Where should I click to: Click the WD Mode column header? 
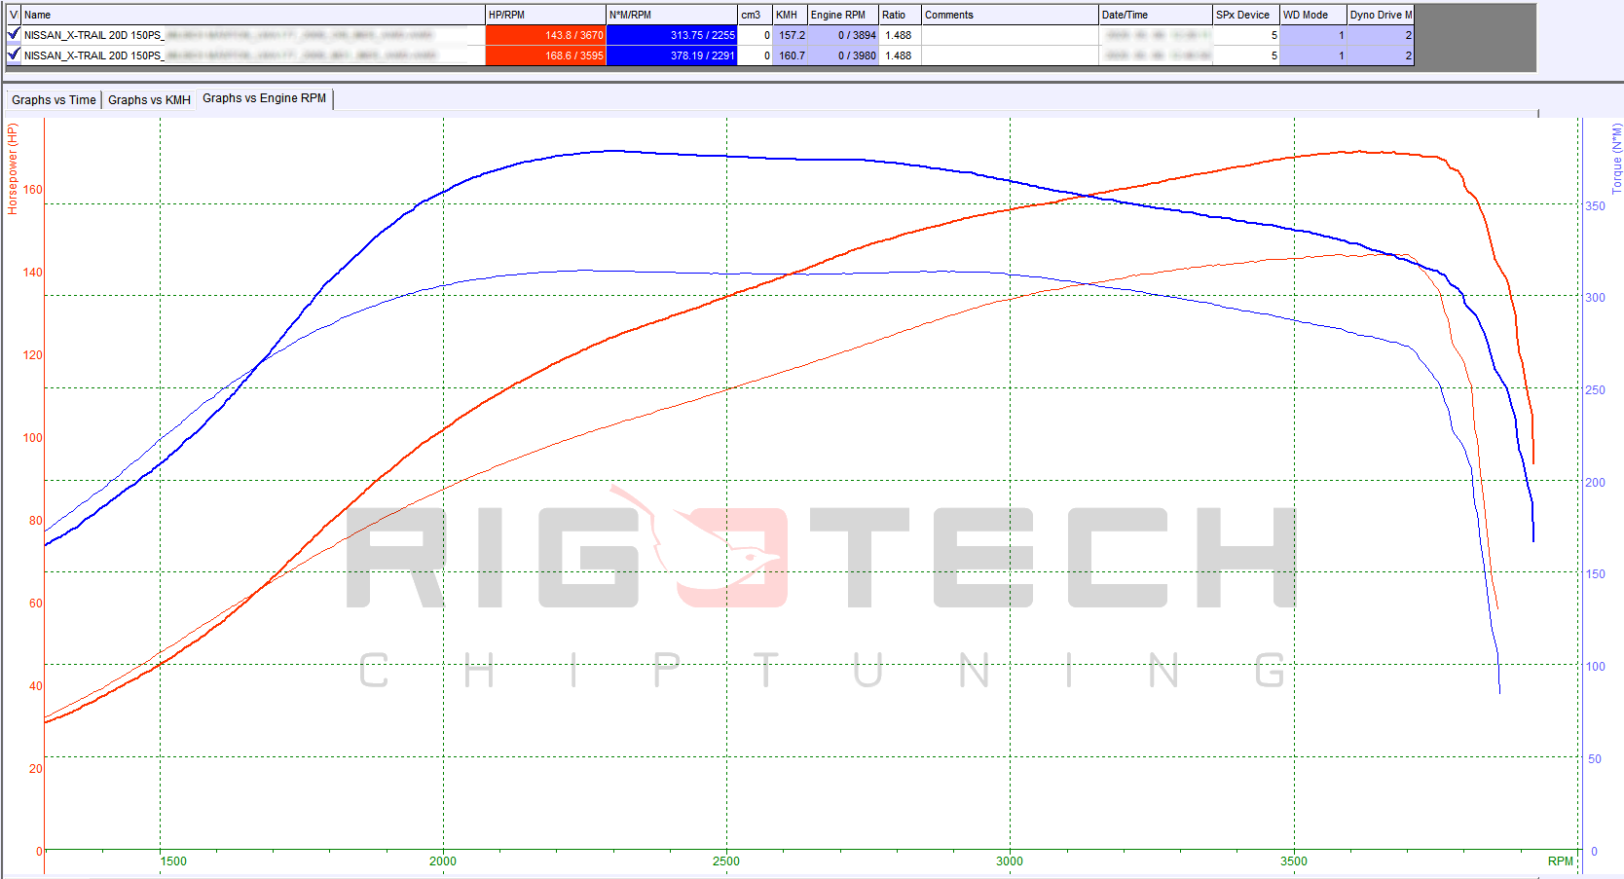point(1313,15)
